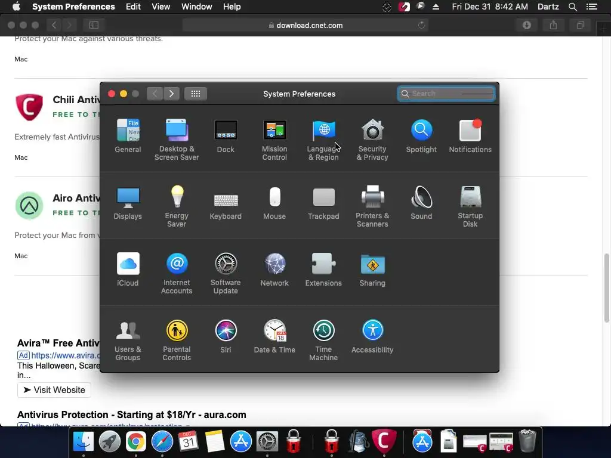The height and width of the screenshot is (458, 611).
Task: Open Printers & Scanners preferences
Action: click(x=372, y=206)
